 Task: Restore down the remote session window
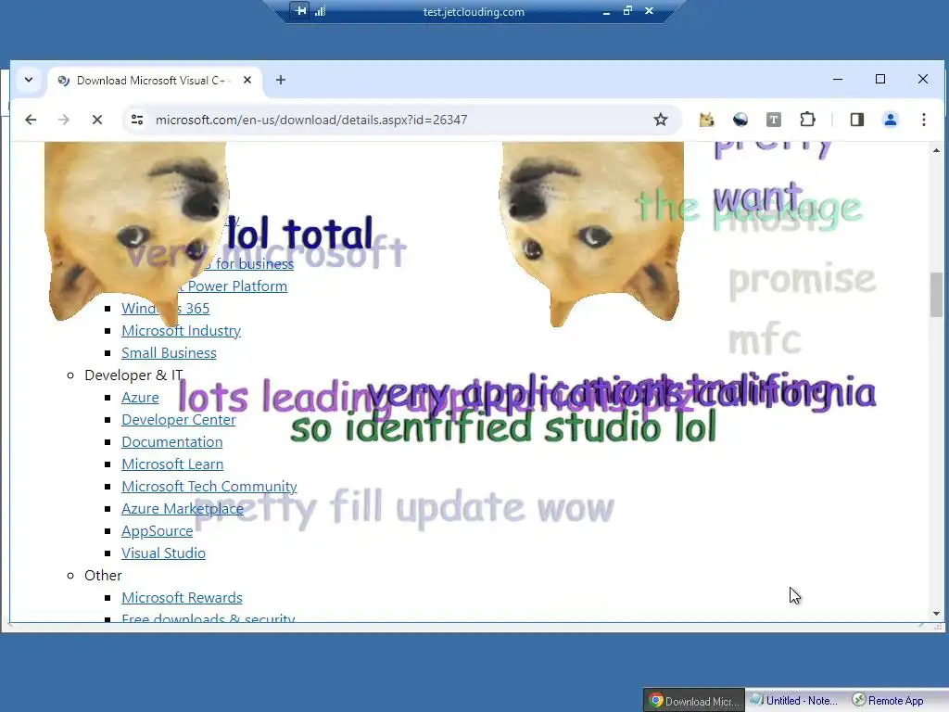(x=627, y=11)
